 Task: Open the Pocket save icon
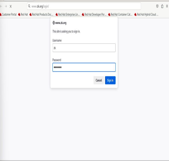[x=157, y=6]
